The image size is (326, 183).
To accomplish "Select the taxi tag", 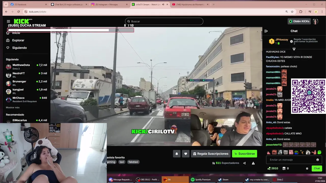I will (x=122, y=162).
